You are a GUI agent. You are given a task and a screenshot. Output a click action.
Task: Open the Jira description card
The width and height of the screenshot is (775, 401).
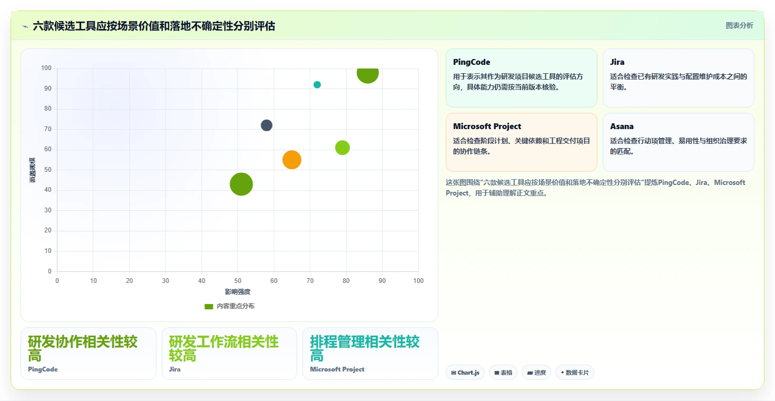pyautogui.click(x=678, y=78)
